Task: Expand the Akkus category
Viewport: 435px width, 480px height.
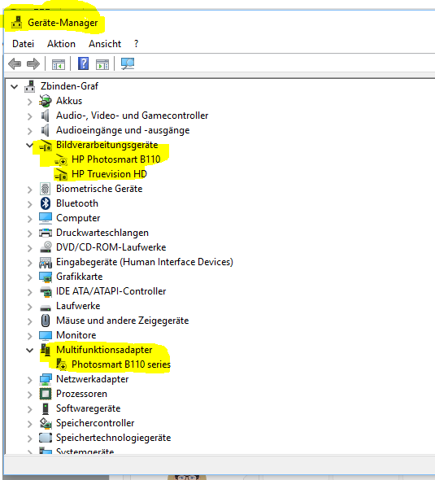Action: click(29, 102)
